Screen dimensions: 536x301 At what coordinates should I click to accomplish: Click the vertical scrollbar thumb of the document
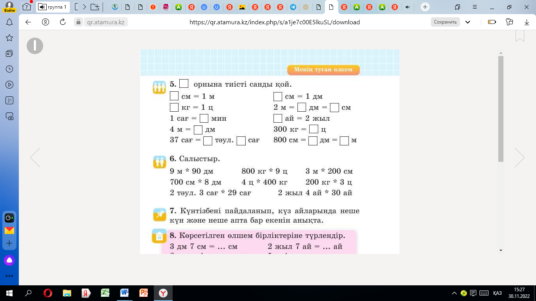point(501,109)
